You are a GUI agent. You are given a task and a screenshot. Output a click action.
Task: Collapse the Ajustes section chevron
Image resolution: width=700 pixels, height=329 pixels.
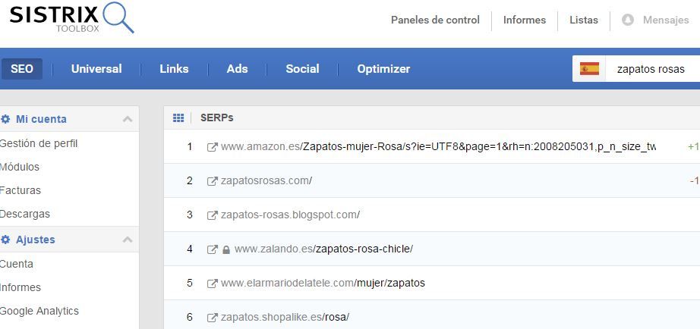coord(127,240)
